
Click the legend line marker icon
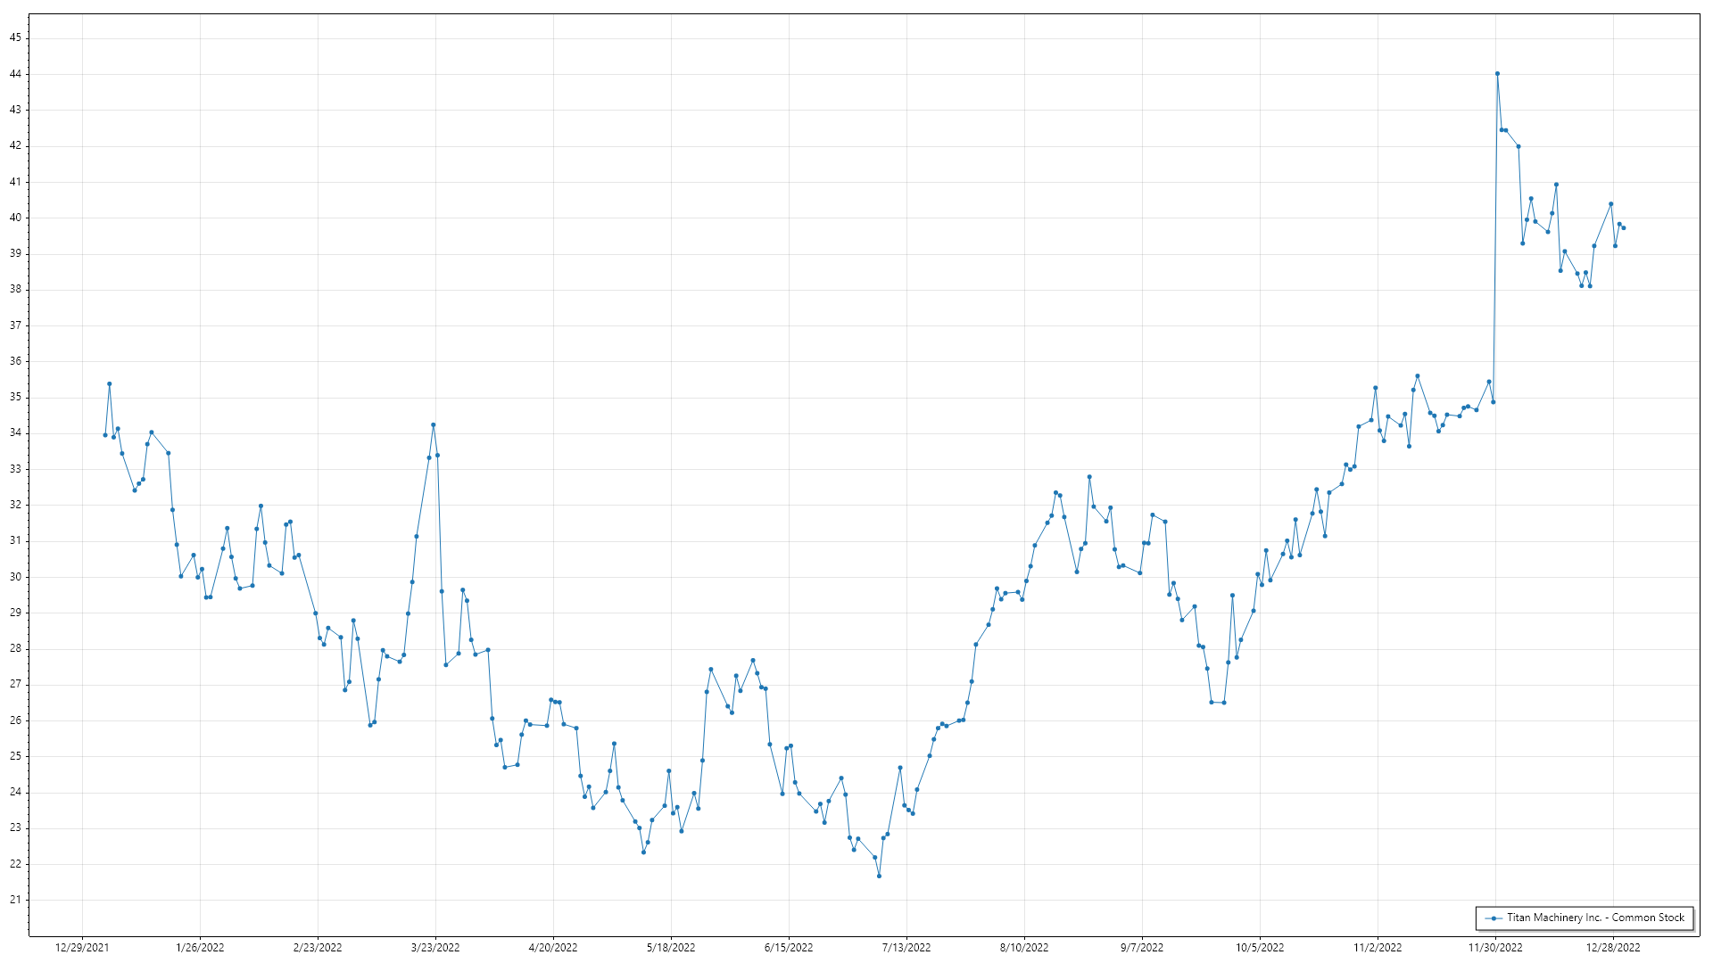(1494, 918)
